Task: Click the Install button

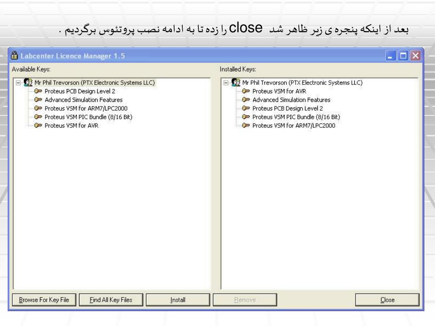Action: point(178,300)
